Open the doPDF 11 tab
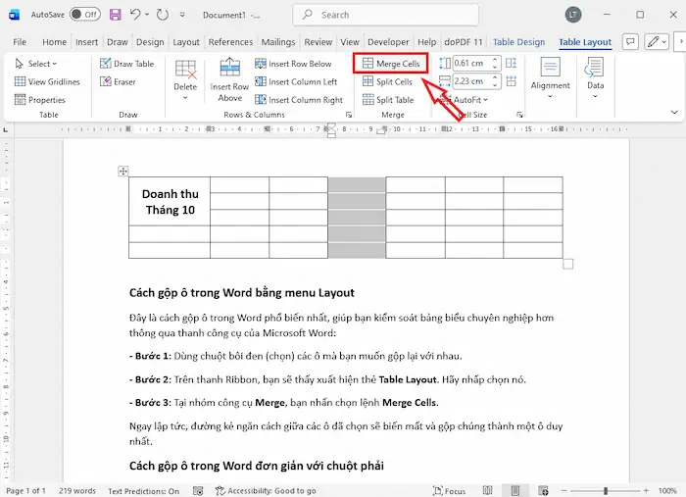Viewport: 686px width, 497px height. (464, 42)
